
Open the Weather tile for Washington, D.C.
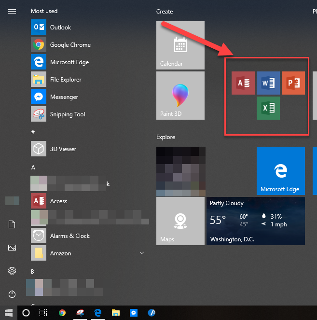pyautogui.click(x=255, y=221)
